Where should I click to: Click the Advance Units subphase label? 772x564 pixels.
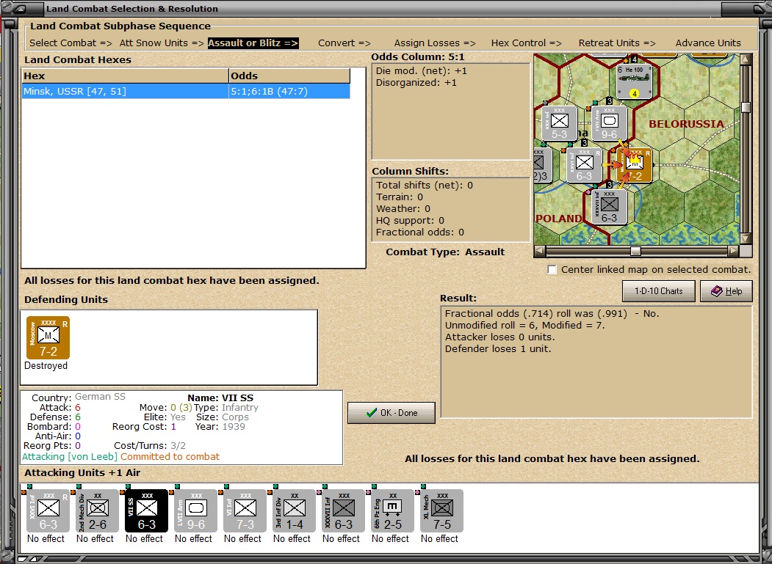[x=708, y=43]
